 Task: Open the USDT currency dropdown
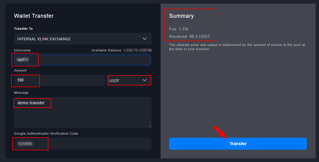129,81
